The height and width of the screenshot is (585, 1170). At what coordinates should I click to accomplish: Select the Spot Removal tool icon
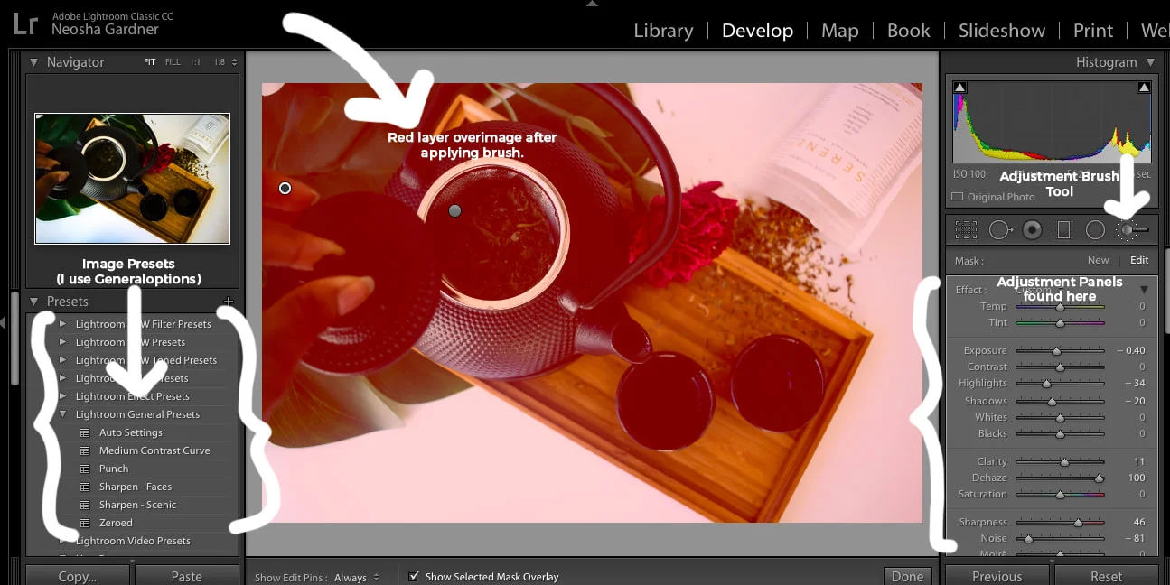1000,230
